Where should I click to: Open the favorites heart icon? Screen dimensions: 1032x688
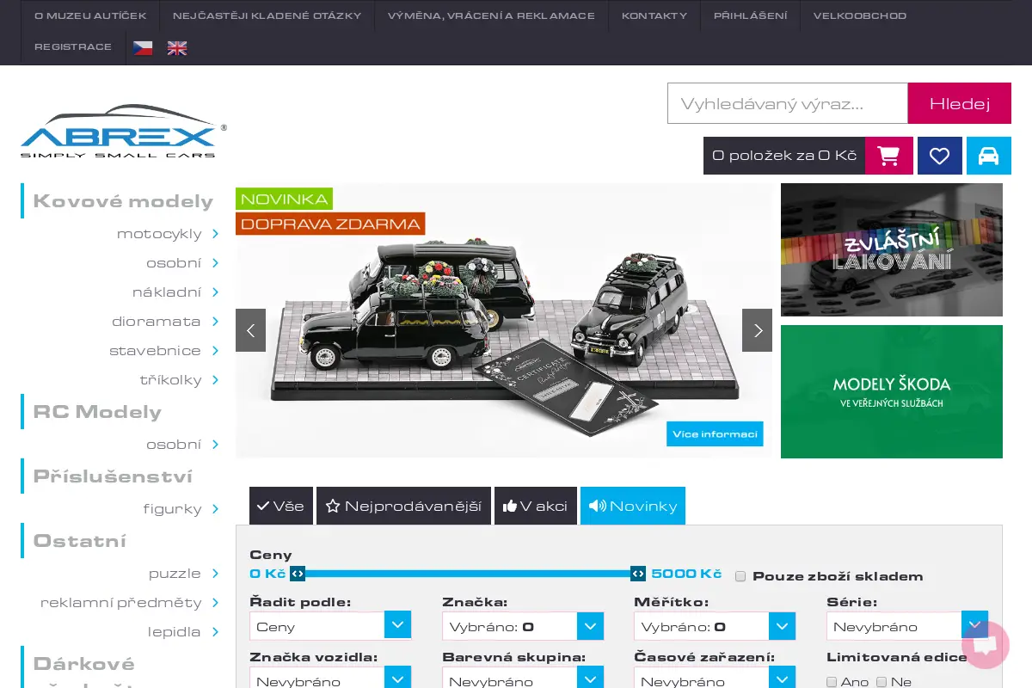pyautogui.click(x=940, y=156)
